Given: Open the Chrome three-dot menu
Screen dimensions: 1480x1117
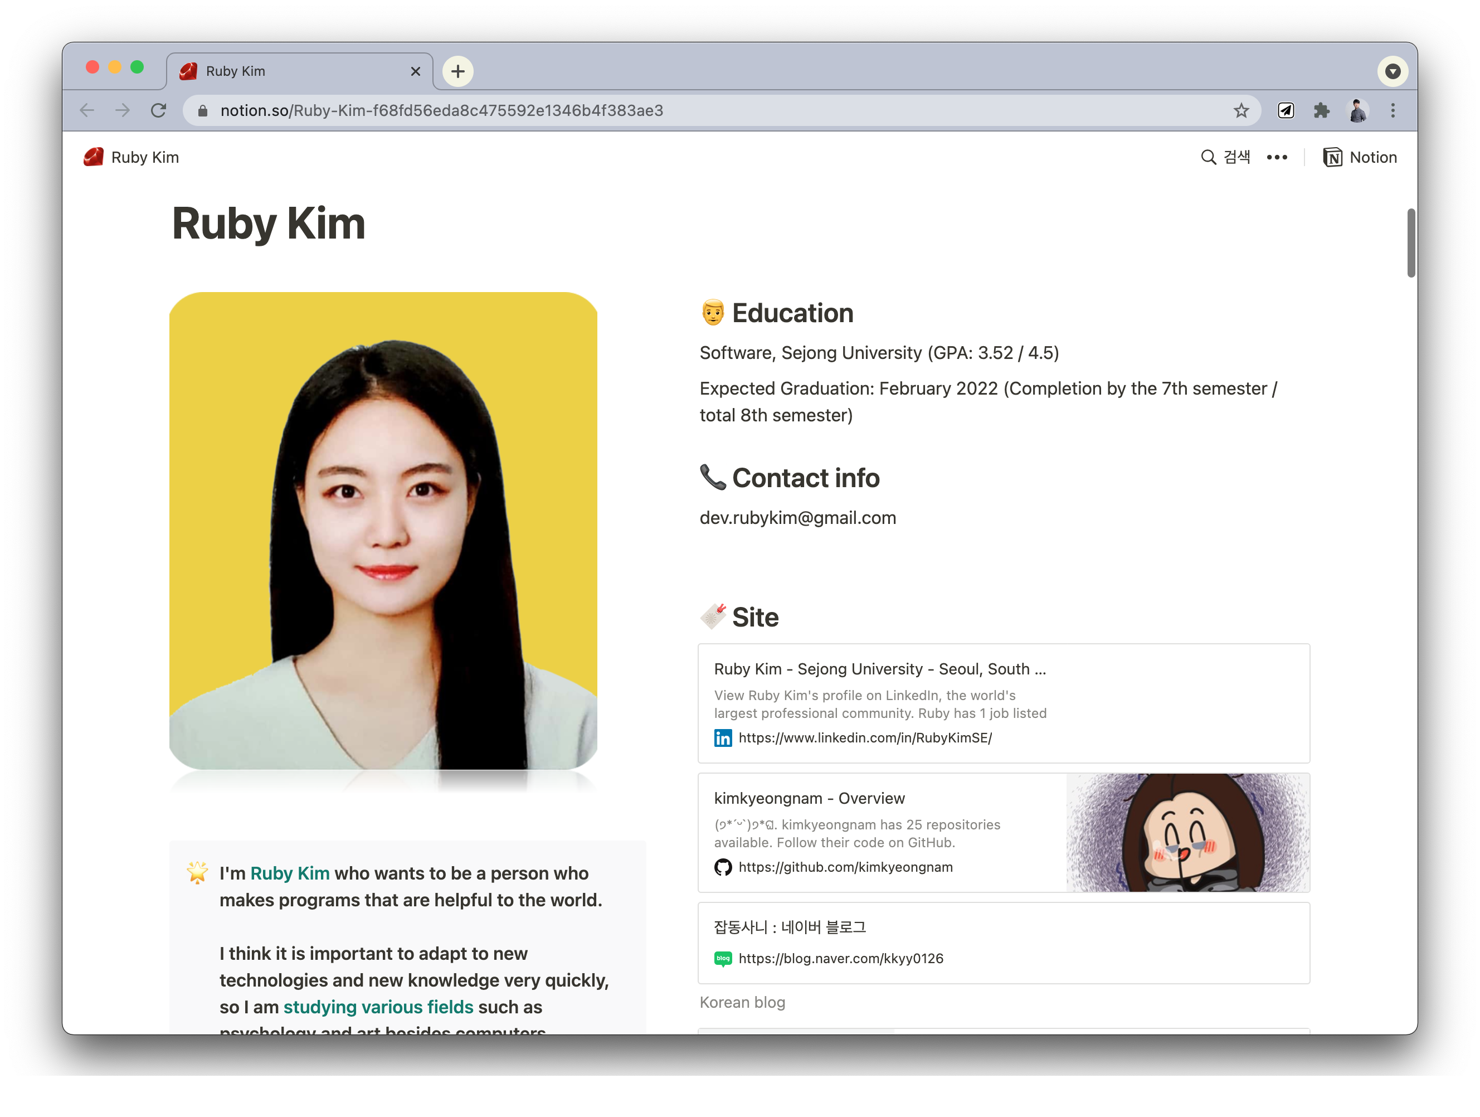Looking at the screenshot, I should pyautogui.click(x=1393, y=110).
